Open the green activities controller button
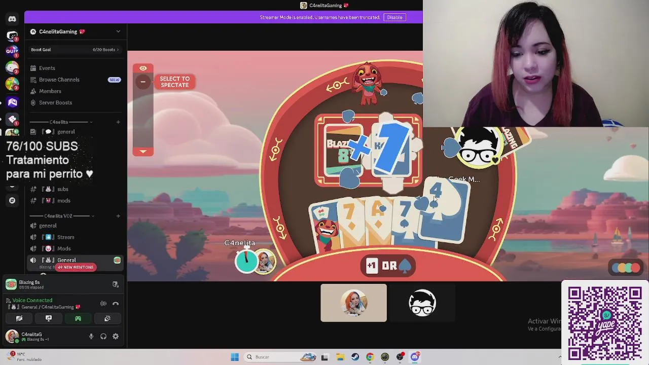649x365 pixels. (78, 318)
